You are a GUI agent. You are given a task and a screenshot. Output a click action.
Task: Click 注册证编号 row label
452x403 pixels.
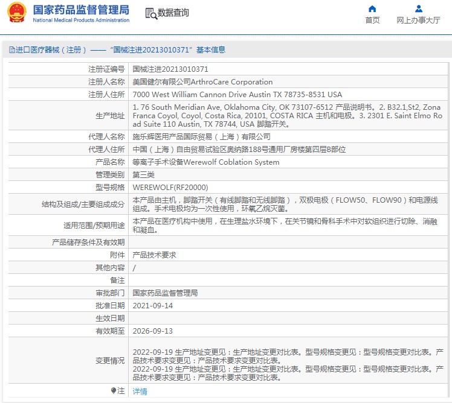(106, 69)
